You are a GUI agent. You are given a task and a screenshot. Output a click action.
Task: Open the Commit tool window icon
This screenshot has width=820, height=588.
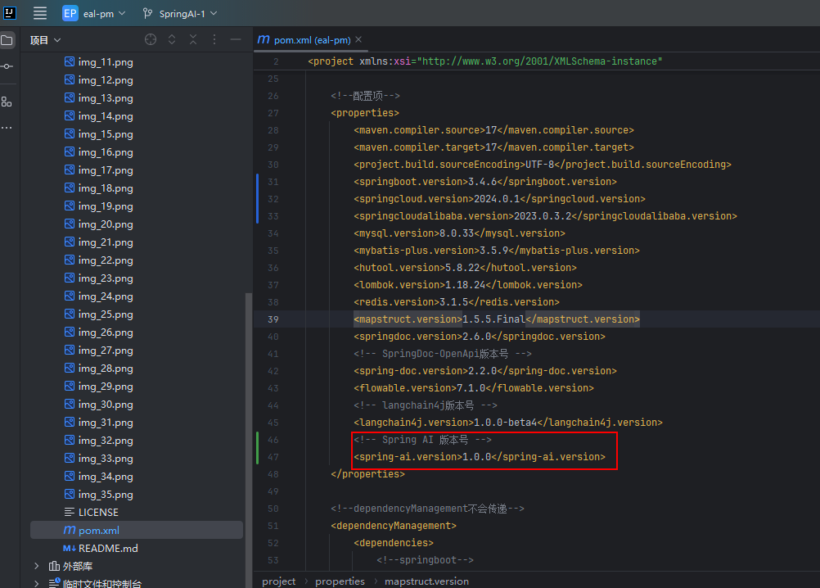pos(7,66)
